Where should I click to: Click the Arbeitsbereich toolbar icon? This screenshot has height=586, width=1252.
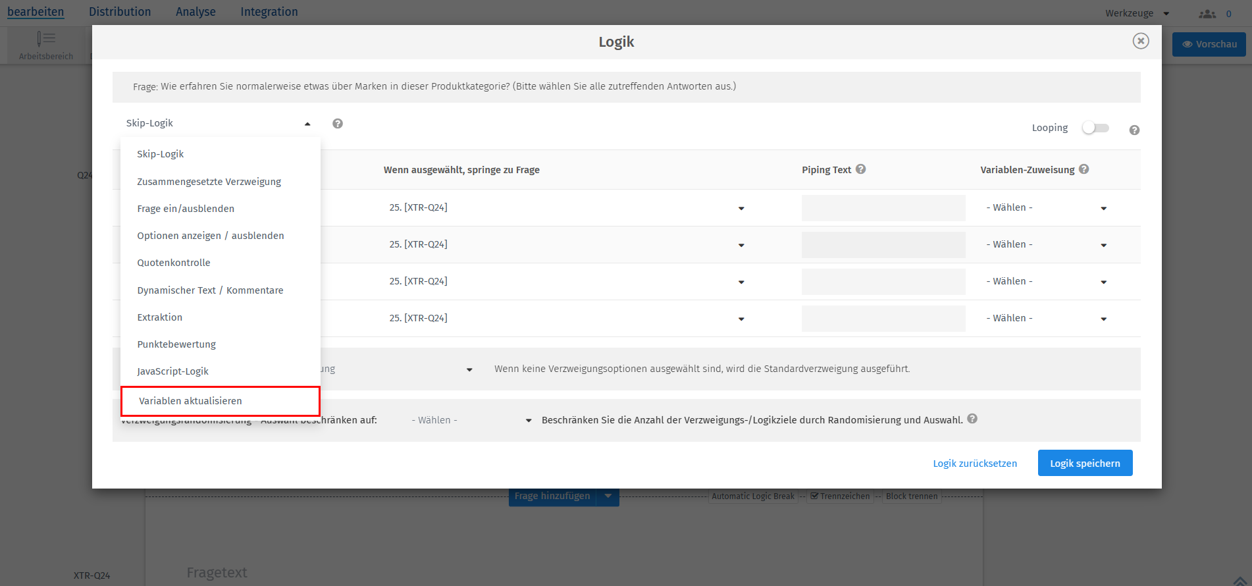pyautogui.click(x=46, y=45)
